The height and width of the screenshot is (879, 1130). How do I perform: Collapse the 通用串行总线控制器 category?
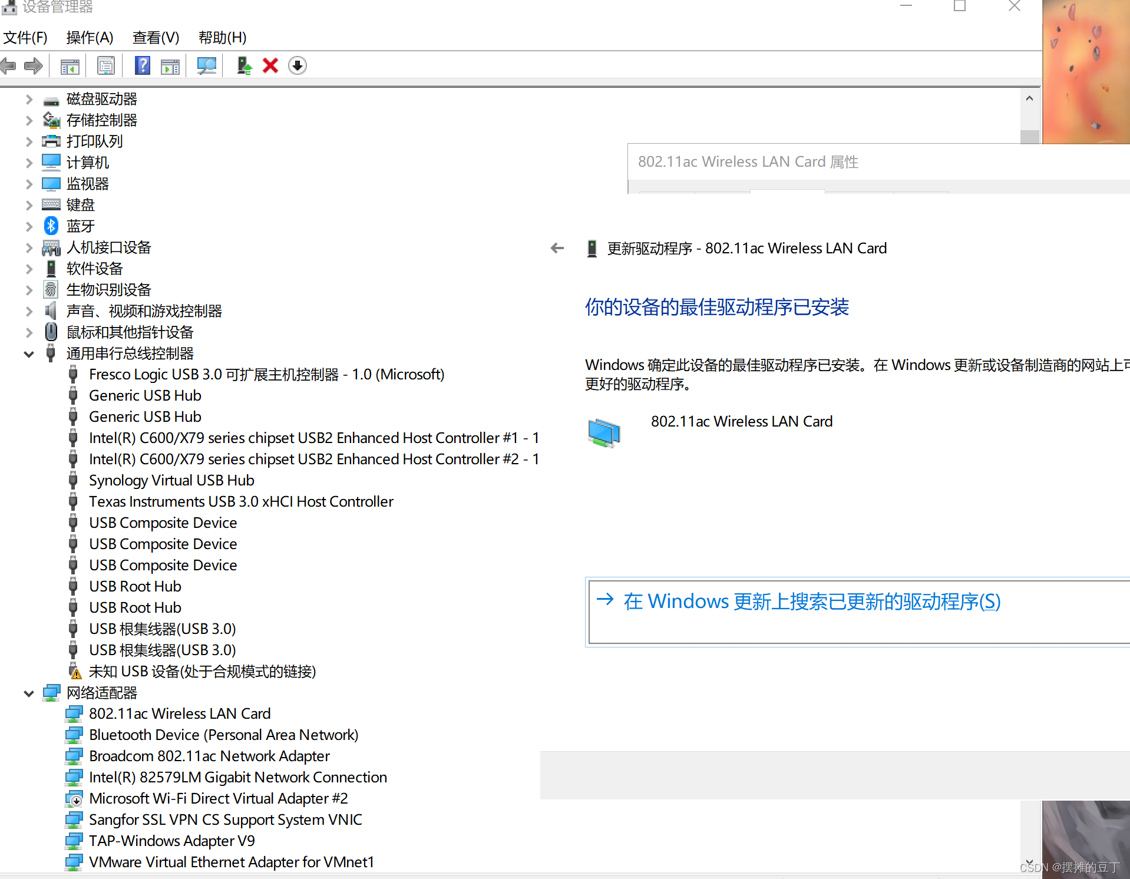[x=29, y=354]
